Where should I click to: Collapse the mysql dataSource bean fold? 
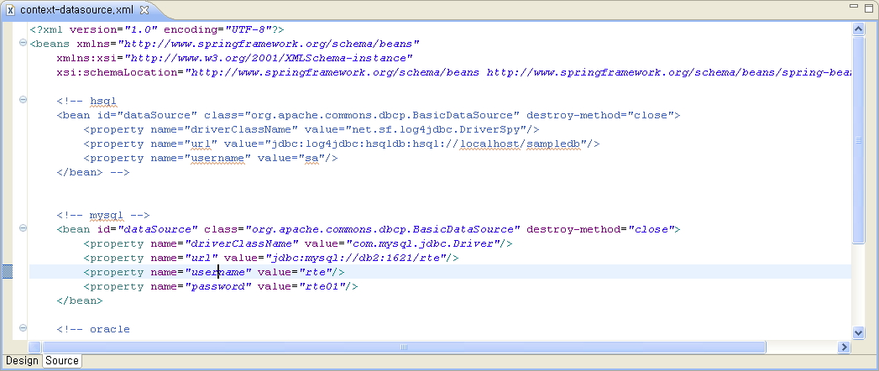point(22,229)
